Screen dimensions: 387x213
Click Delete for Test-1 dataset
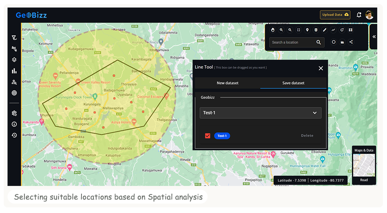click(307, 135)
